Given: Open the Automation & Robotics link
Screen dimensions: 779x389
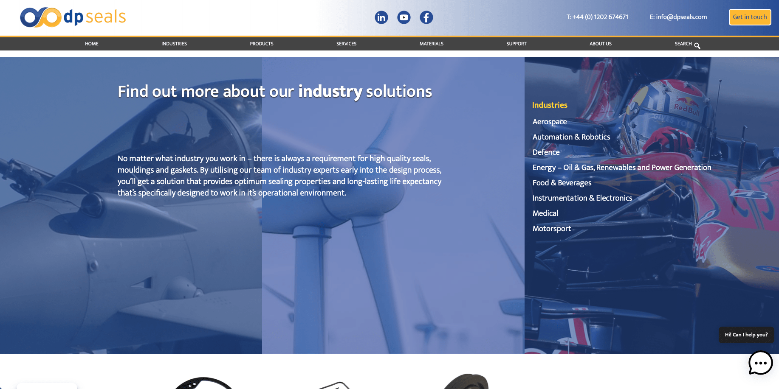Looking at the screenshot, I should click(x=571, y=137).
